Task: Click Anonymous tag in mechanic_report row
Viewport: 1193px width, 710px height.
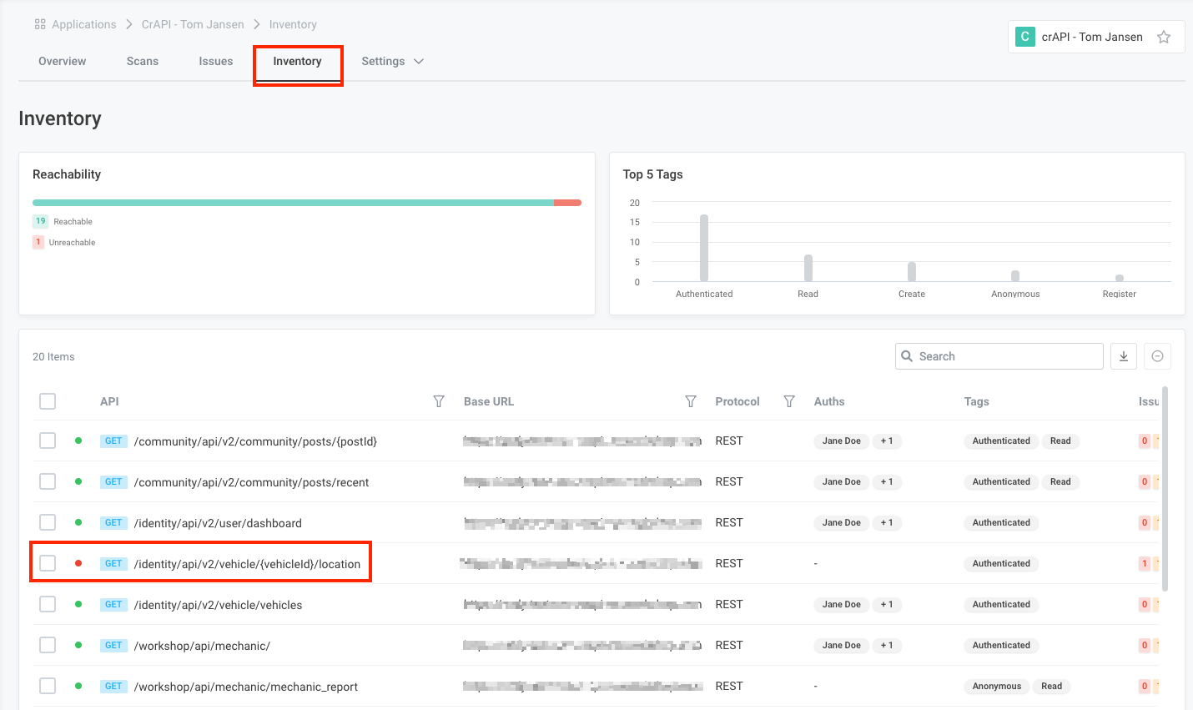Action: pyautogui.click(x=996, y=686)
